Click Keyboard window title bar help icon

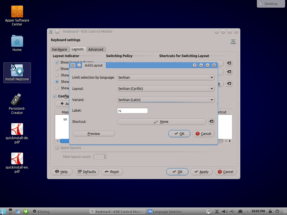click(217, 32)
